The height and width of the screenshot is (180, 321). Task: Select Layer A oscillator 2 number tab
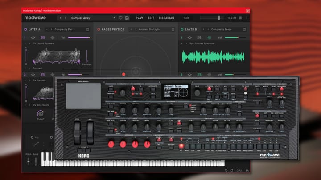coord(25,75)
